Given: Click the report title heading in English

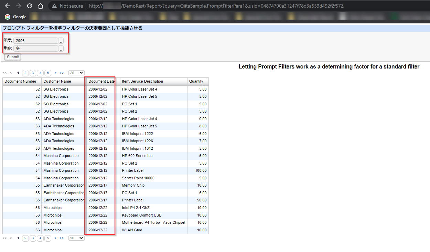Looking at the screenshot, I should click(329, 67).
